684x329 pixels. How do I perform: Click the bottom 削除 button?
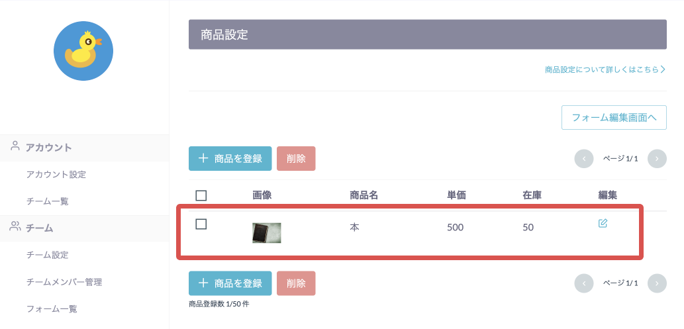[296, 283]
